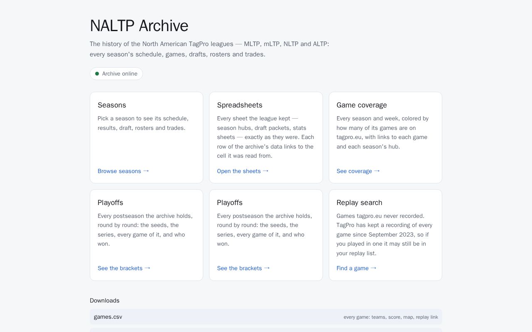Click the Downloads section heading
The width and height of the screenshot is (532, 332).
coord(105,300)
